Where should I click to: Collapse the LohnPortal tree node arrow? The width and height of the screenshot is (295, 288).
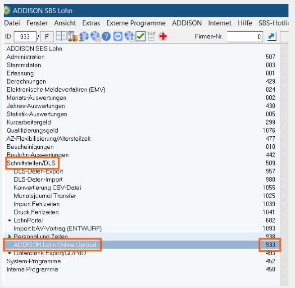tap(10, 220)
